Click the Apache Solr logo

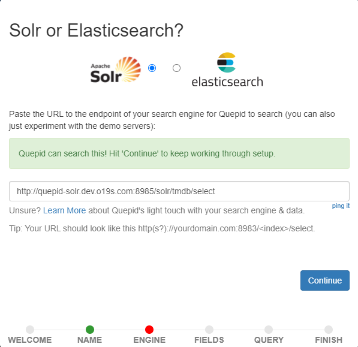coord(116,70)
